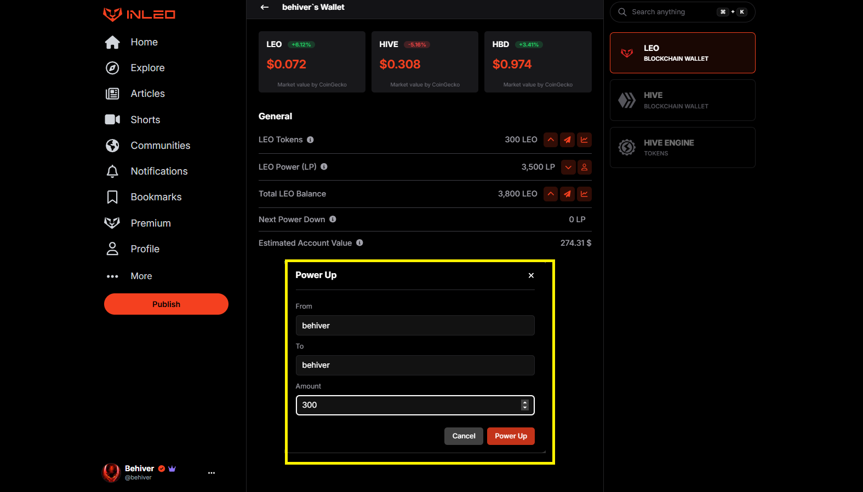This screenshot has height=492, width=863.
Task: Close the Power Up dialog
Action: tap(531, 275)
